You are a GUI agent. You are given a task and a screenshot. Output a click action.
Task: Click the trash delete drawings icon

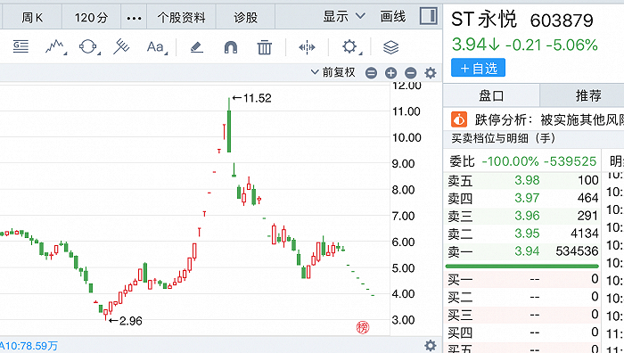click(264, 47)
